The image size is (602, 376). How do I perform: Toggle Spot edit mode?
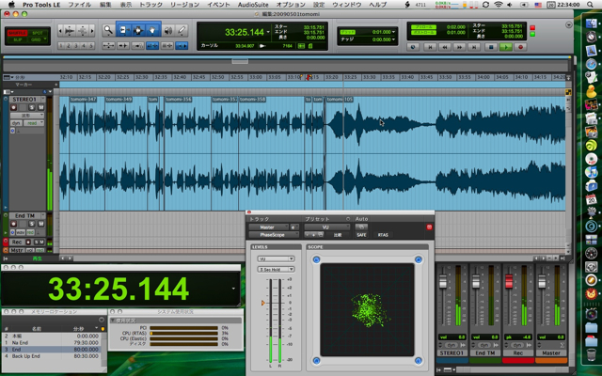39,32
